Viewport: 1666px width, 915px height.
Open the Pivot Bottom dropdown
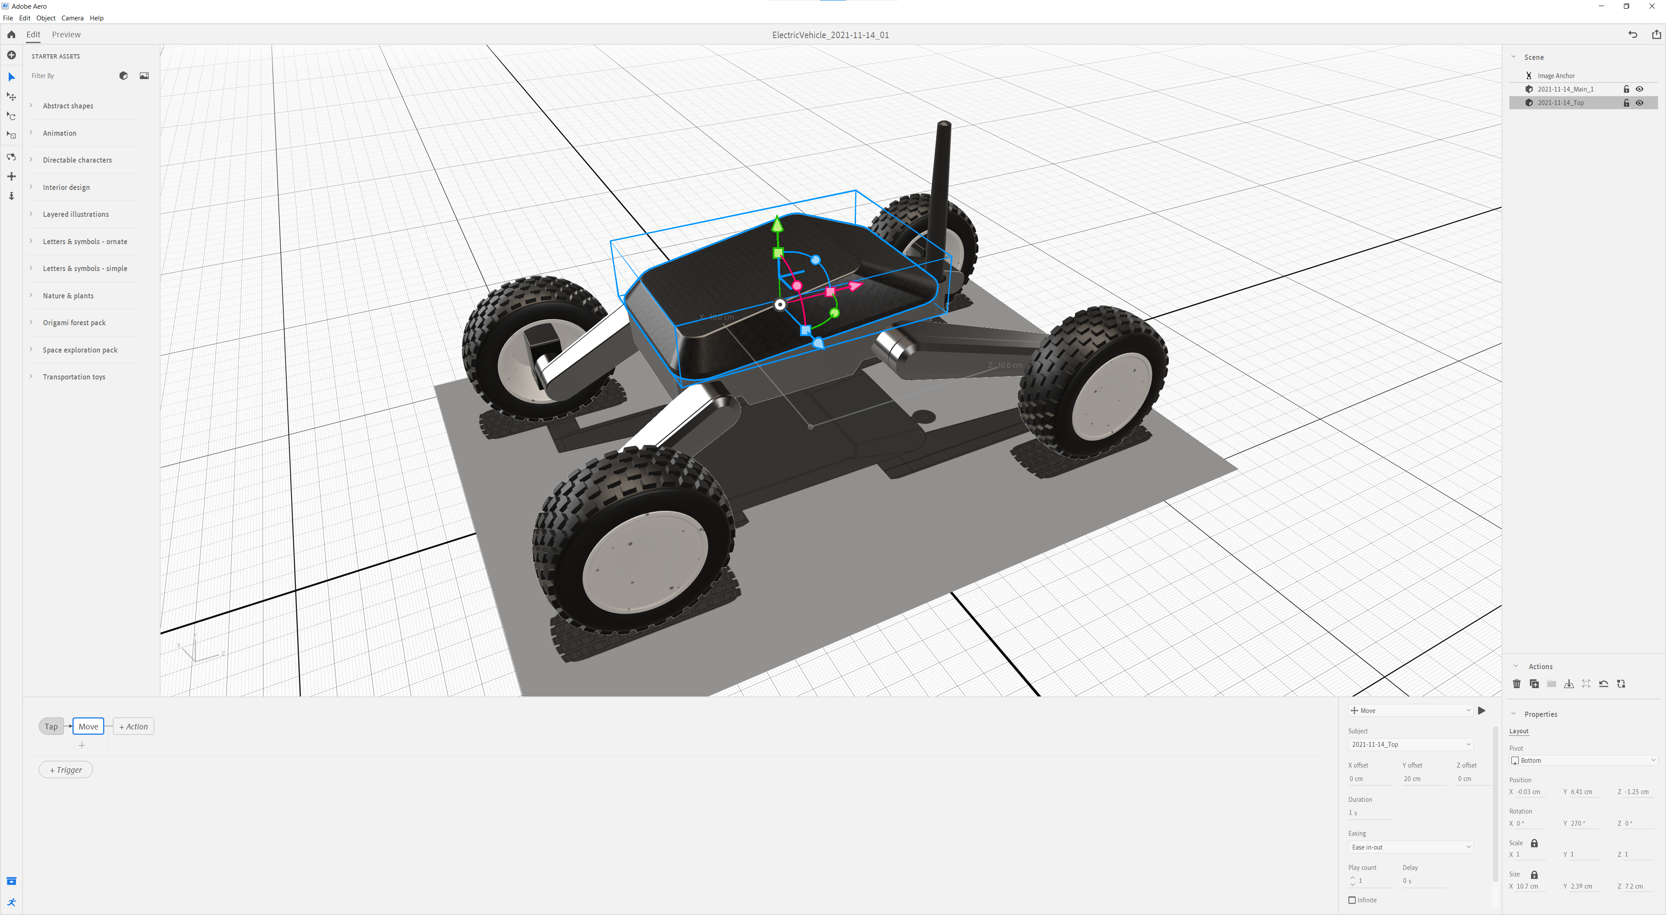[1583, 761]
